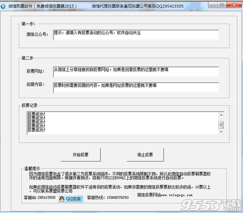The width and height of the screenshot is (243, 213).
Task: Click the website text www.votegogo.com
Action: pos(177,195)
